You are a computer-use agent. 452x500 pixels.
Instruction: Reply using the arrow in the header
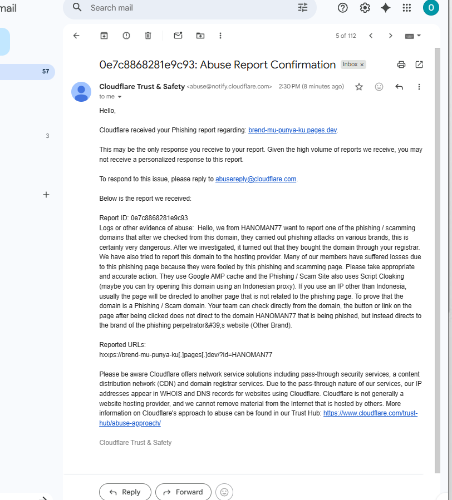click(399, 87)
